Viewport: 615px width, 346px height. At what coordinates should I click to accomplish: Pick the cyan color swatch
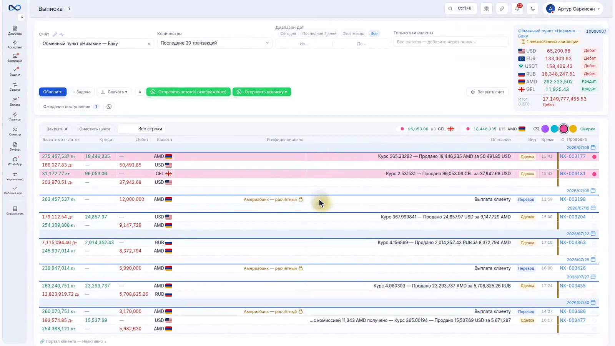554,129
